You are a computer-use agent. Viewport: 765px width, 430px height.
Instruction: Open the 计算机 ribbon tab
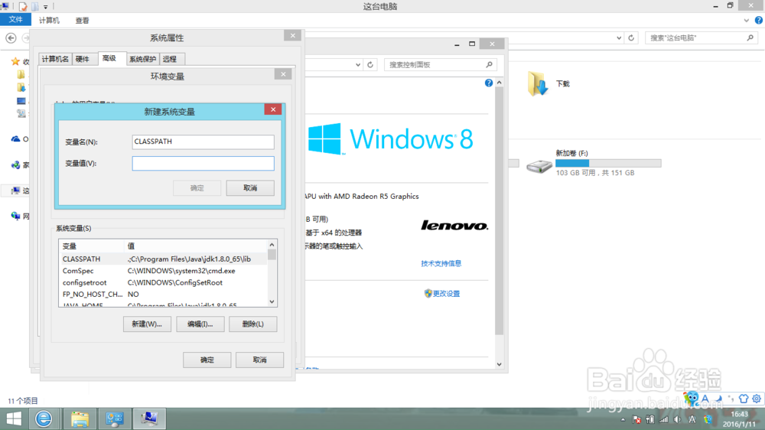pos(49,21)
